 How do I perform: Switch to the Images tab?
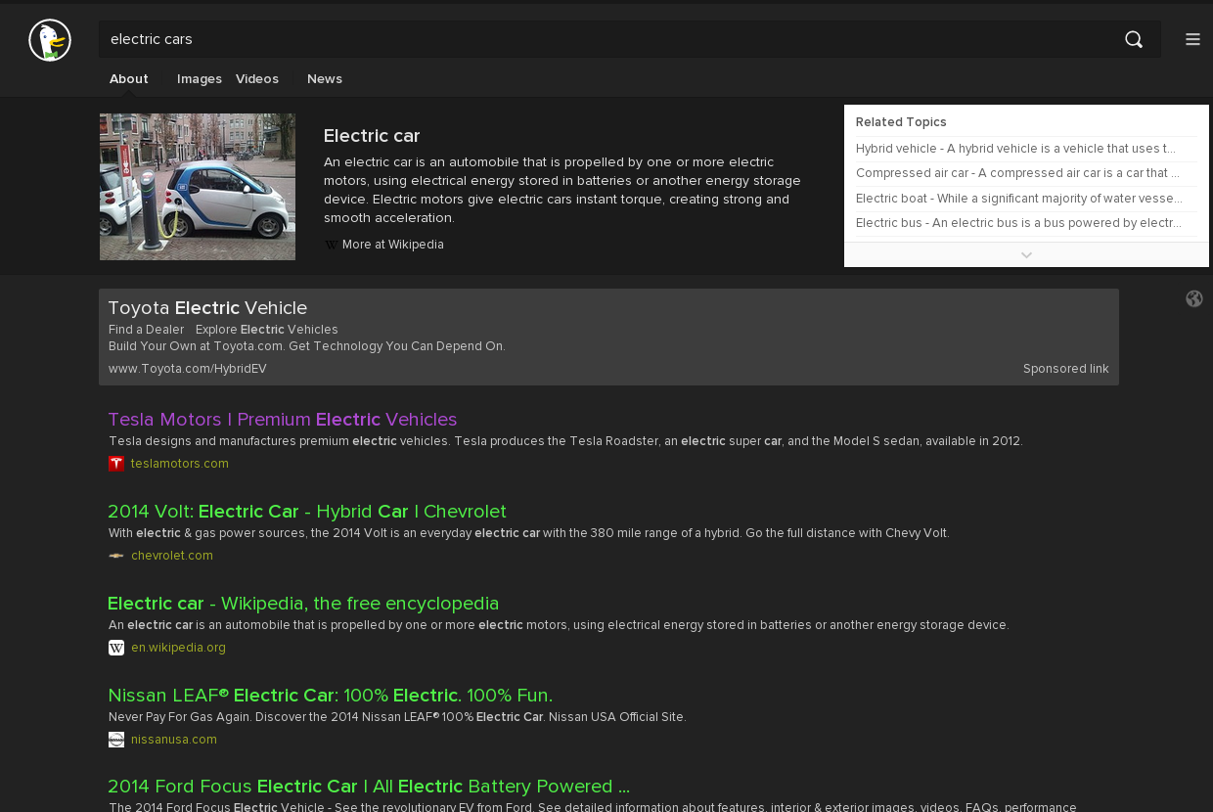coord(200,79)
